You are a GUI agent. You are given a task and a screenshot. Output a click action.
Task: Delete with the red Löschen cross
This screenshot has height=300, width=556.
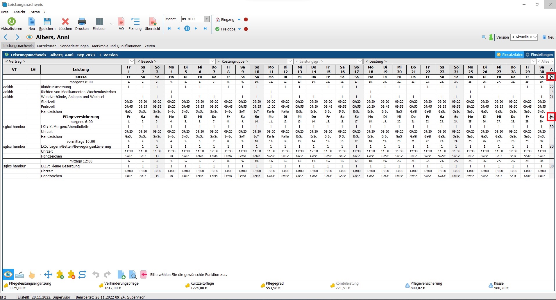coord(65,21)
